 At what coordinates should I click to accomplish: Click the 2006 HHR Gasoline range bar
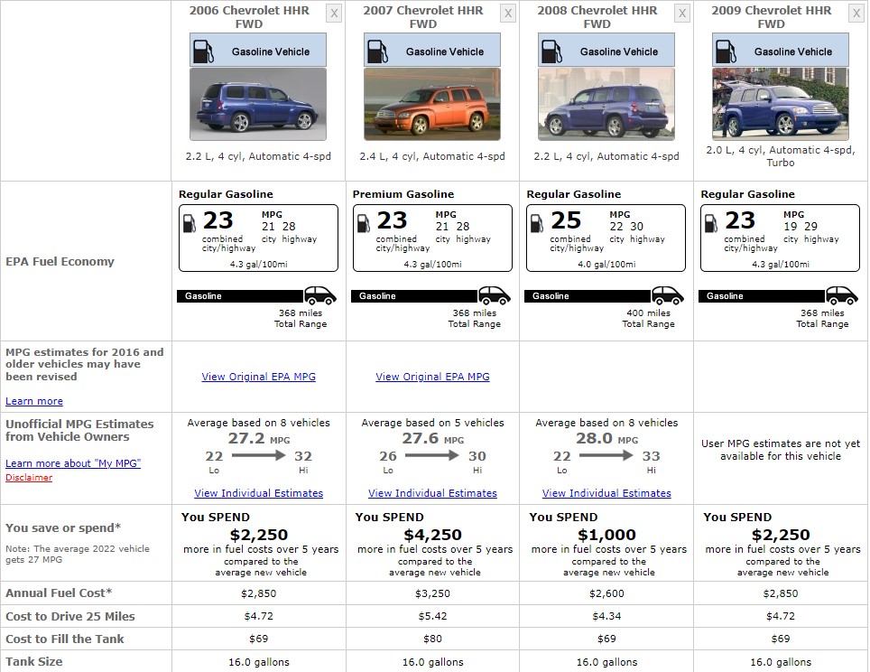click(x=241, y=296)
